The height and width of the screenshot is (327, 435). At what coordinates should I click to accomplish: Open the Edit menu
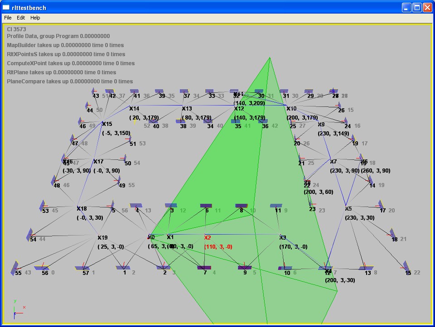[x=21, y=18]
